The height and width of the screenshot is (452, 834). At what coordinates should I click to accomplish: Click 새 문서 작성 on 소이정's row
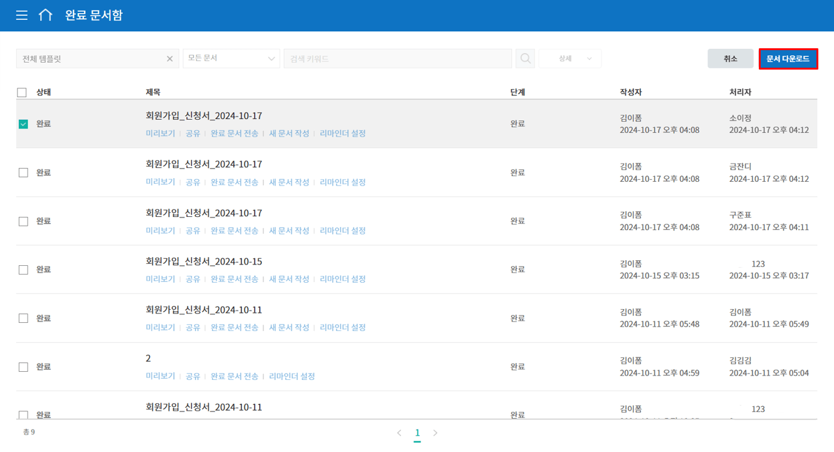click(289, 134)
